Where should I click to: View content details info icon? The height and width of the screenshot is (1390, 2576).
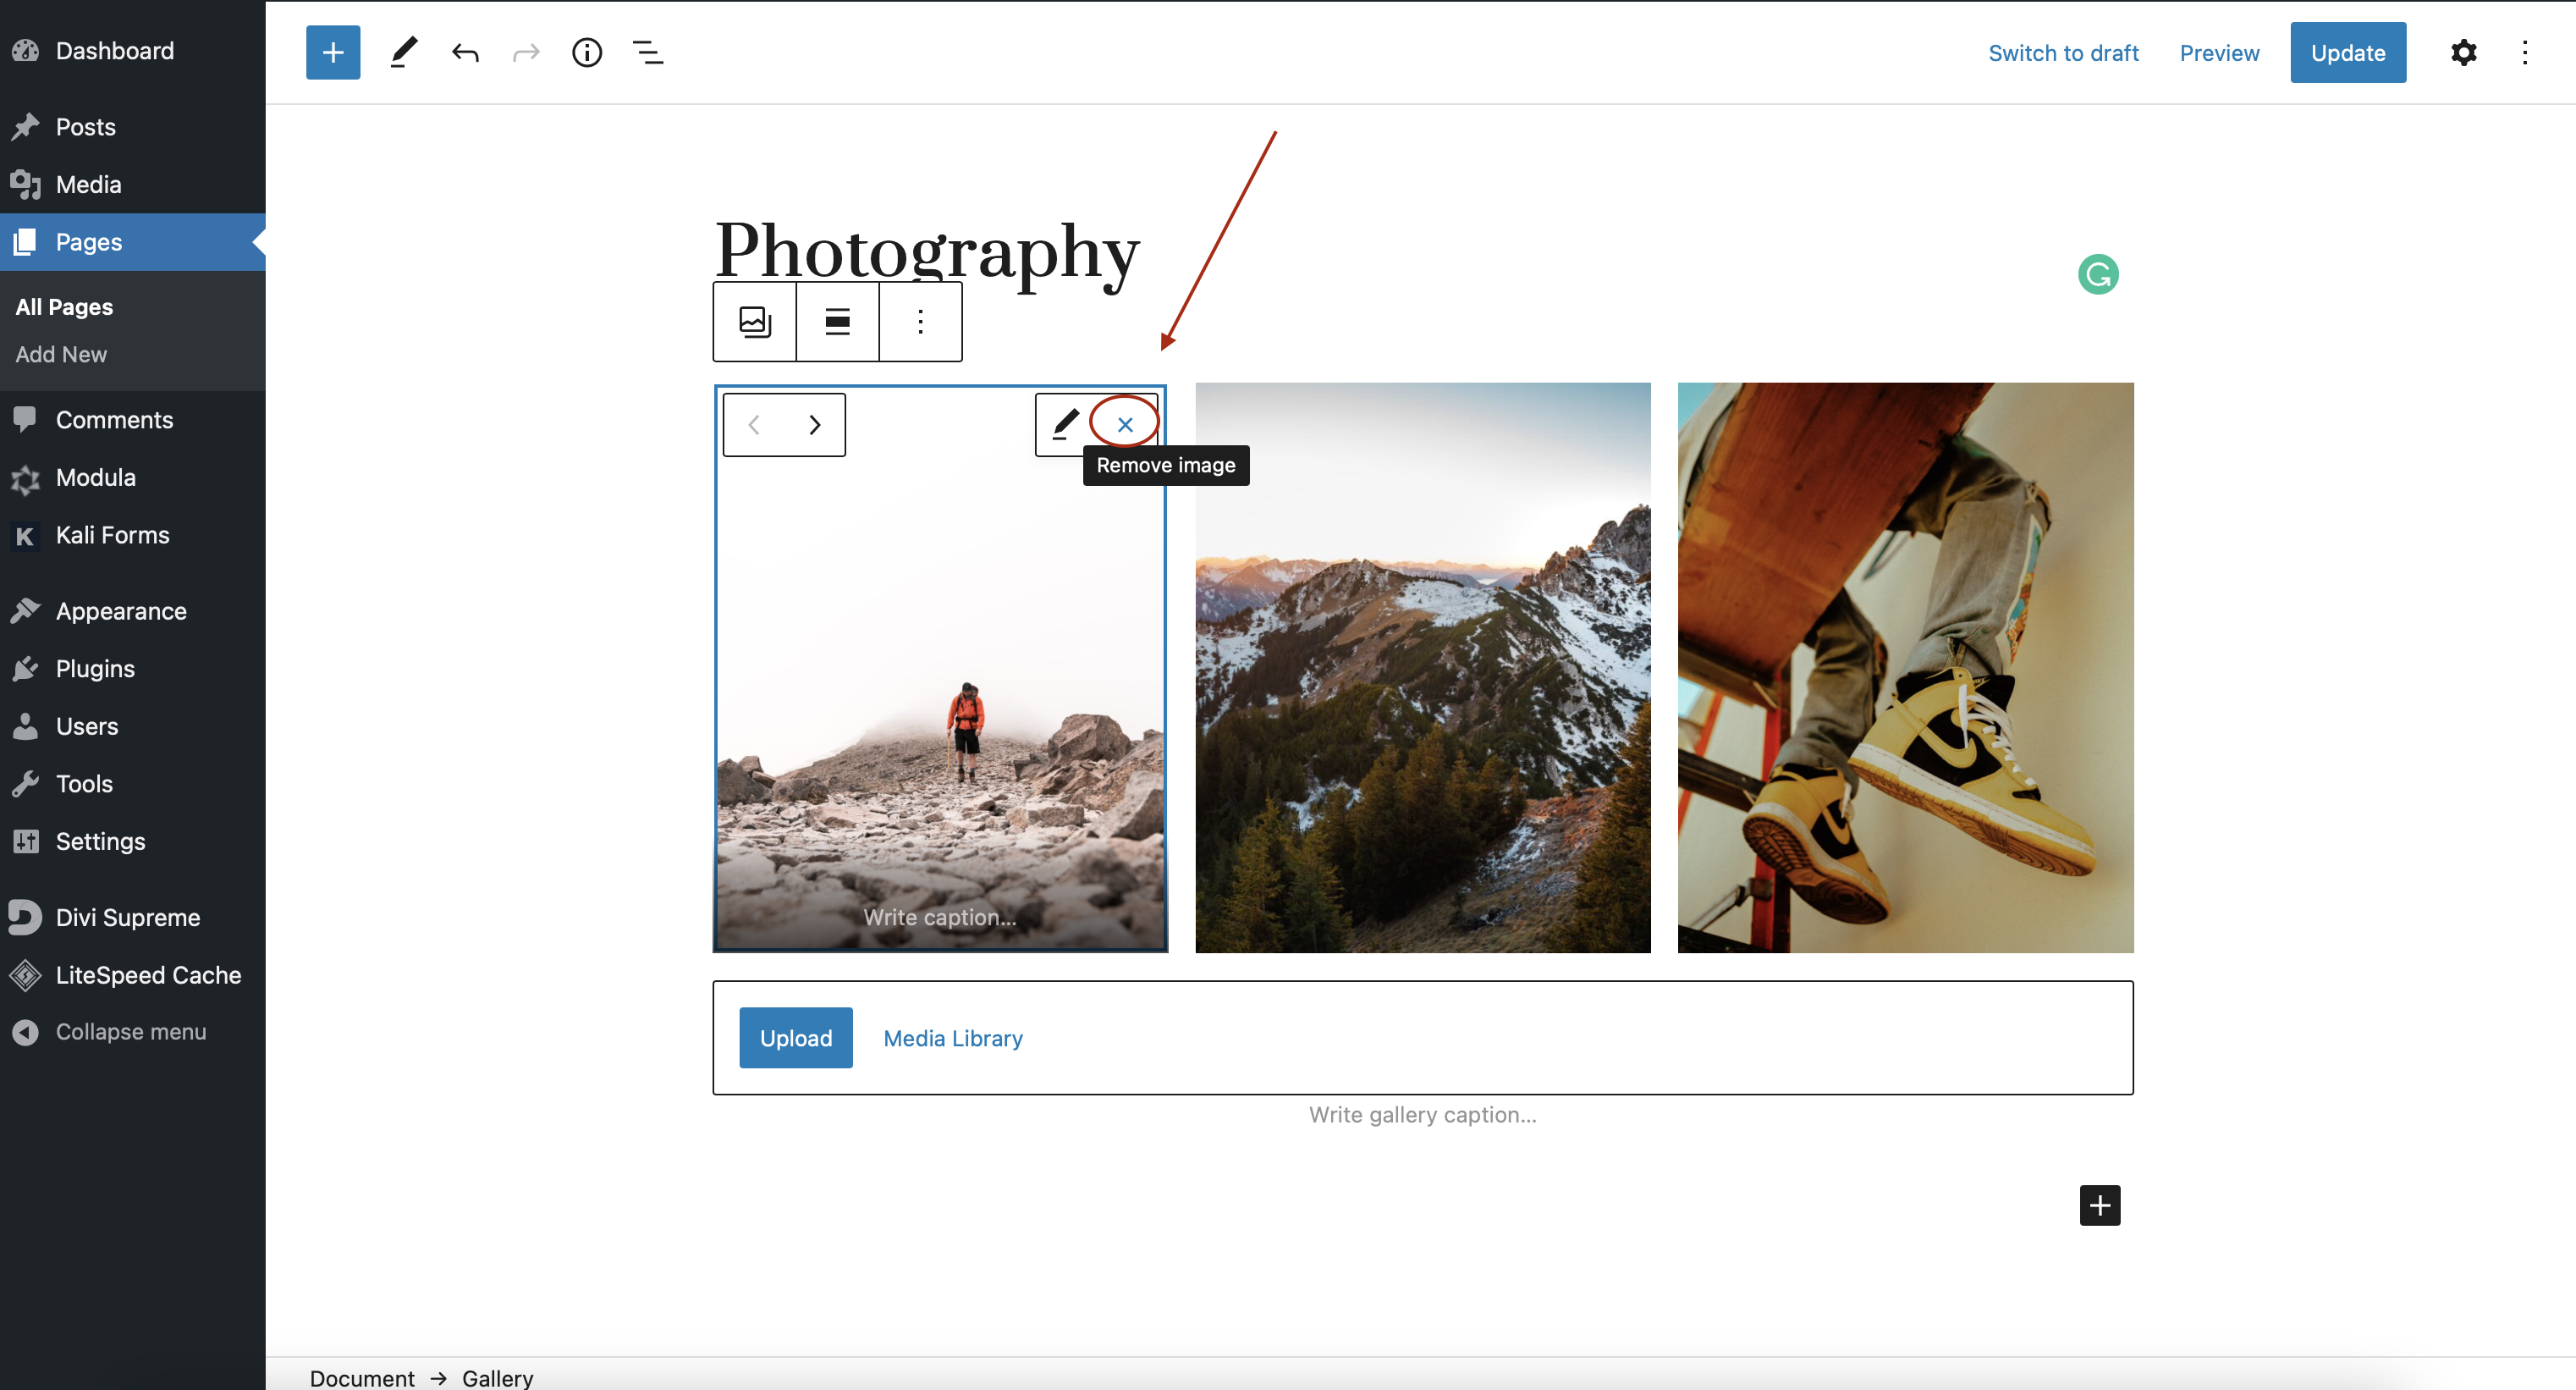pos(587,52)
